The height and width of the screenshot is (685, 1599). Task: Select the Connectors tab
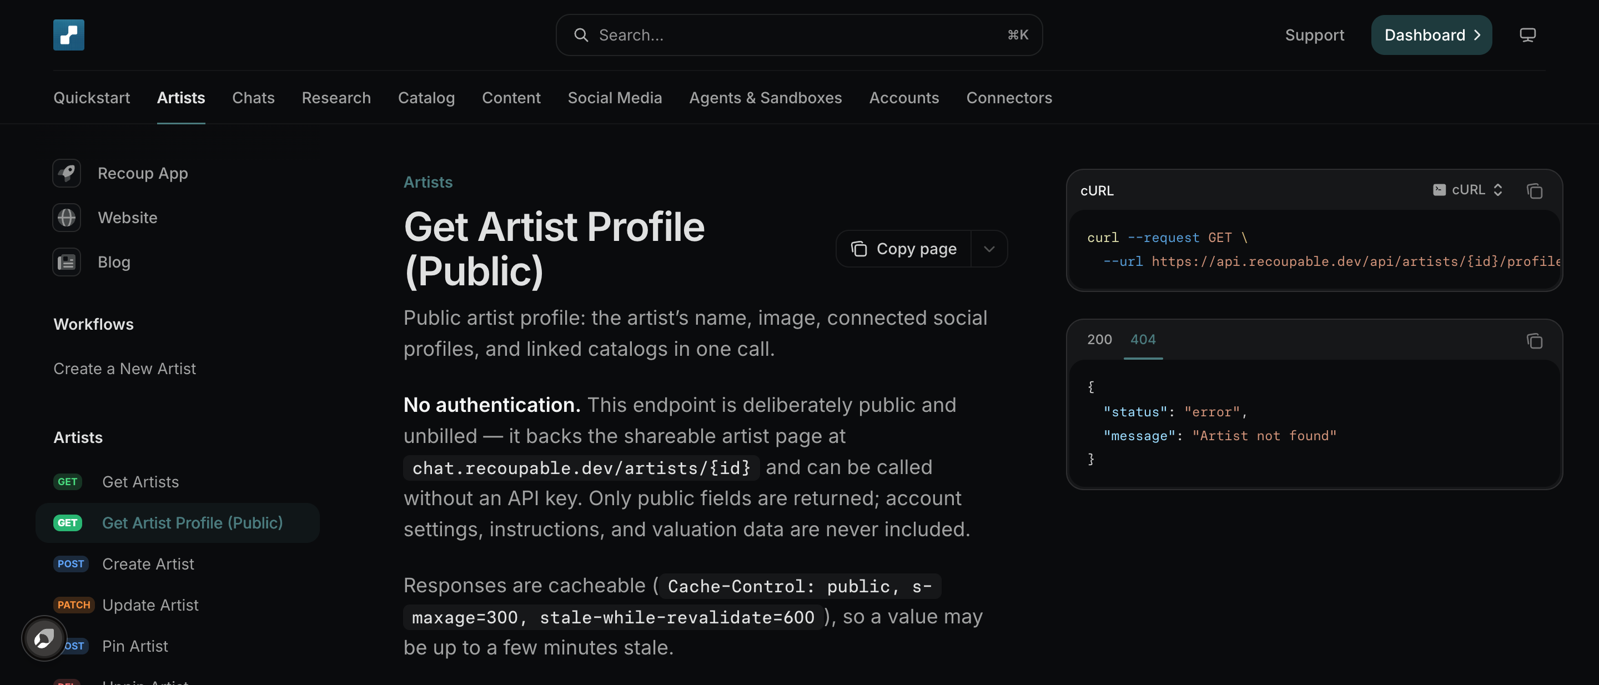coord(1009,97)
